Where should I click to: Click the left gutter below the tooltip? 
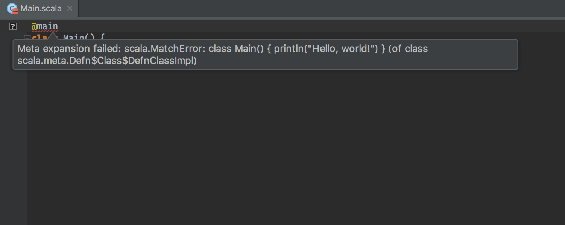[14, 147]
